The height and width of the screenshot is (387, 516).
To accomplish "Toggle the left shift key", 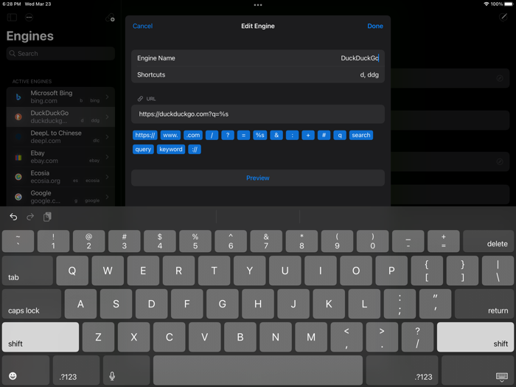I will point(41,337).
